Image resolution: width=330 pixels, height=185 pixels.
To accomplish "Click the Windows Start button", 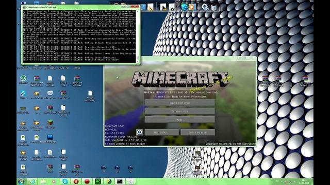I will point(21,181).
